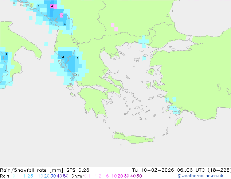Click the '3' rain value over Albania
This screenshot has height=179, width=231.
tap(63, 57)
